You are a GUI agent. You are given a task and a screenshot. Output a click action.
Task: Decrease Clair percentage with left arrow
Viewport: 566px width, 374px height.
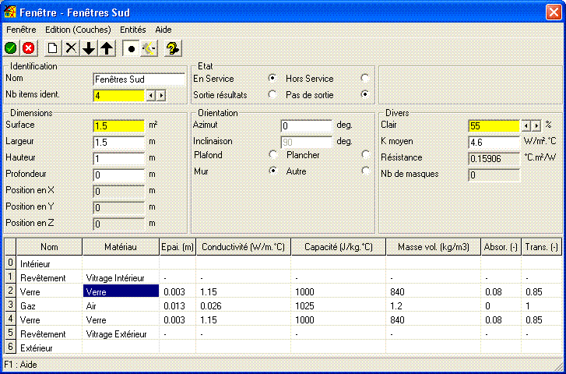(x=526, y=125)
